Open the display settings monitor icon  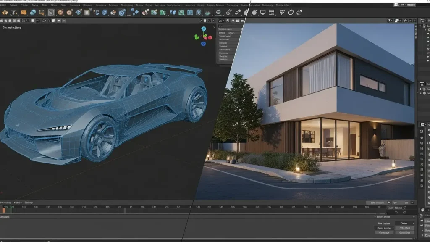coord(263,13)
